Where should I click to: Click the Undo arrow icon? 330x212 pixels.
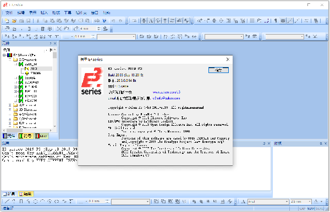tap(113, 20)
